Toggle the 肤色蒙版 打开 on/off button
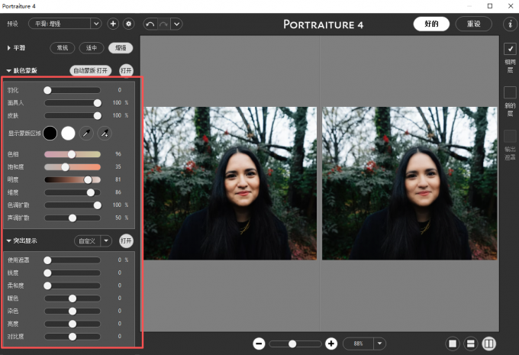 click(126, 70)
